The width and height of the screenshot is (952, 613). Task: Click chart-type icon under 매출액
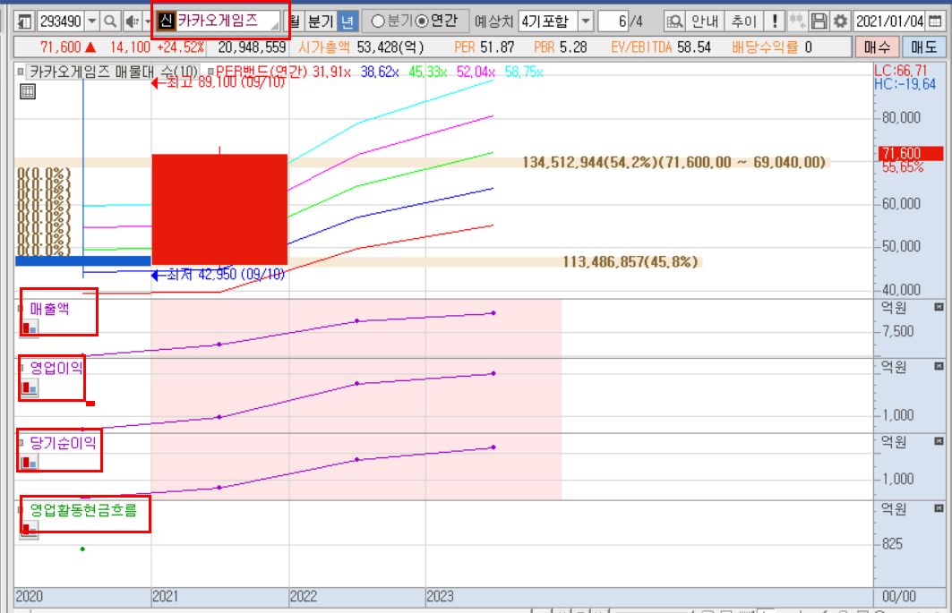coord(30,328)
